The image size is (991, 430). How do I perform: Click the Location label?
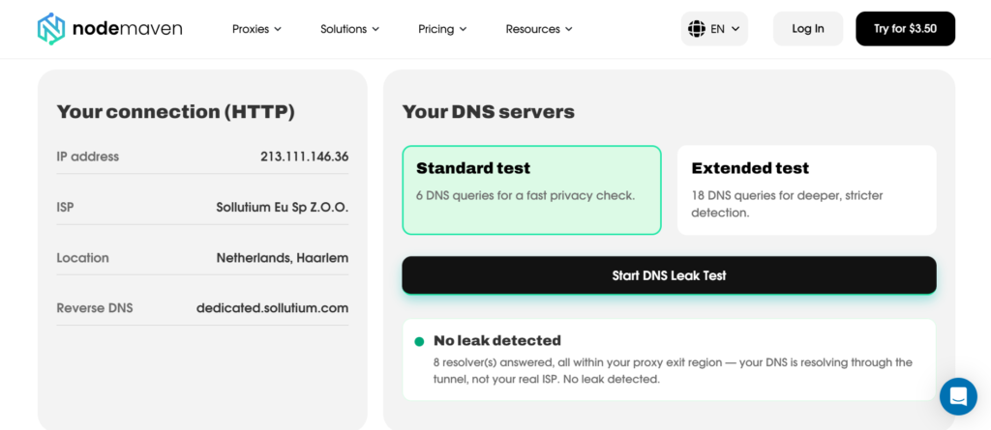pos(83,258)
